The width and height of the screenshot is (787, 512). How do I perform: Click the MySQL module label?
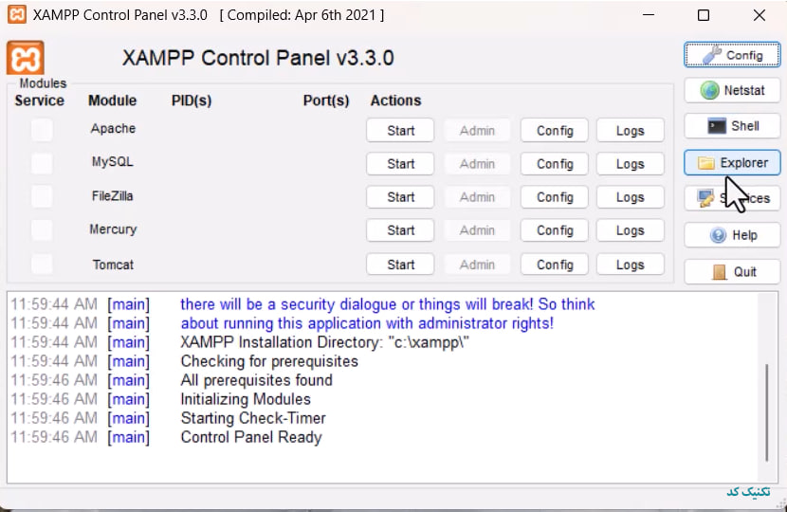tap(113, 161)
